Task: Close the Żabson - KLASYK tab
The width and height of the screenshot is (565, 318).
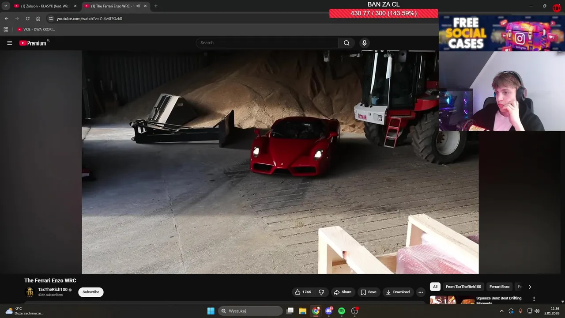Action: point(75,6)
